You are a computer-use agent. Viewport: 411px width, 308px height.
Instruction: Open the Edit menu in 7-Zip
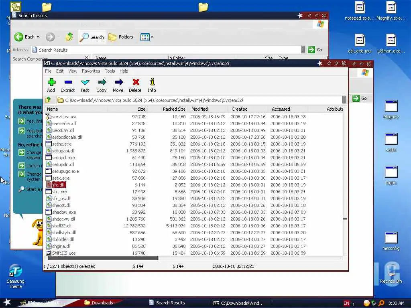[x=60, y=71]
